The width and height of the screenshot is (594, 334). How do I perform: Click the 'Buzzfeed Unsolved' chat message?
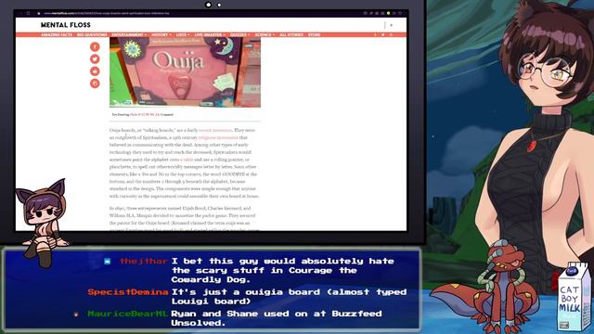[x=277, y=318]
